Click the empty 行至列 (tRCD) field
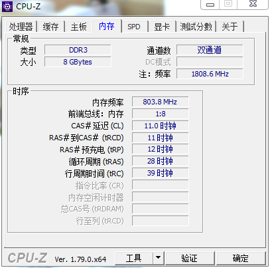This screenshot has width=270, height=268. click(x=161, y=221)
